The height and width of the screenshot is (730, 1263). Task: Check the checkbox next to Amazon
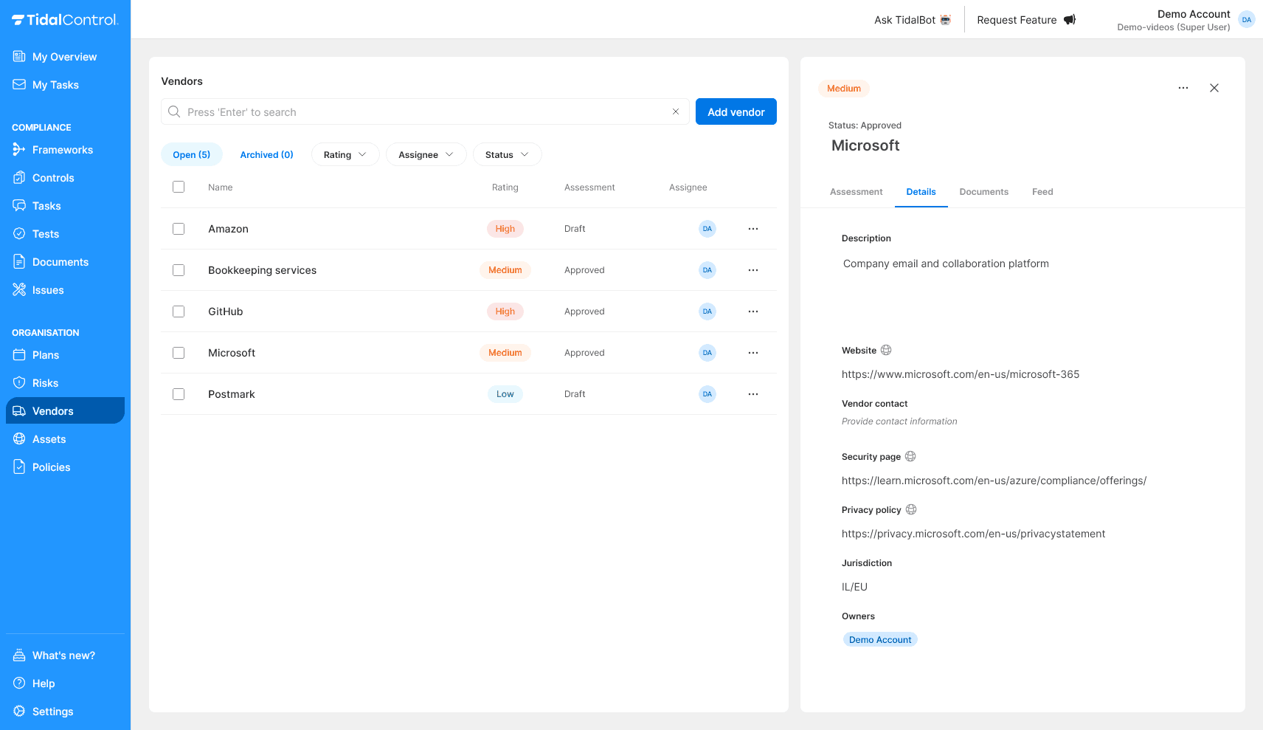179,229
